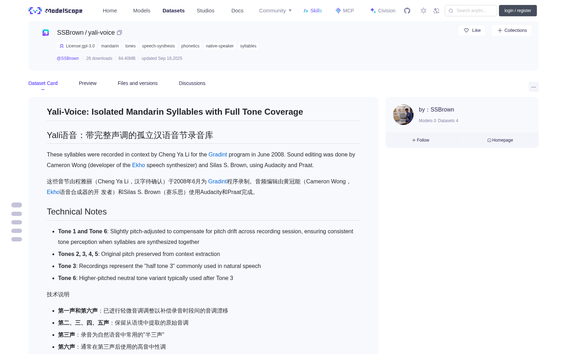Open the GitHub icon link
Viewport: 567px width, 354px height.
click(407, 11)
